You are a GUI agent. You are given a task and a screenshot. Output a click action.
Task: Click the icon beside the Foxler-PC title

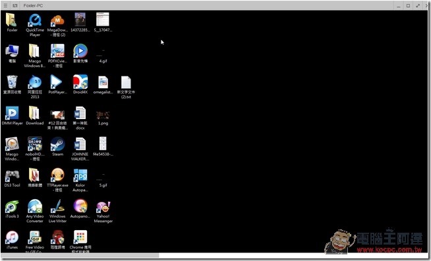coord(15,5)
